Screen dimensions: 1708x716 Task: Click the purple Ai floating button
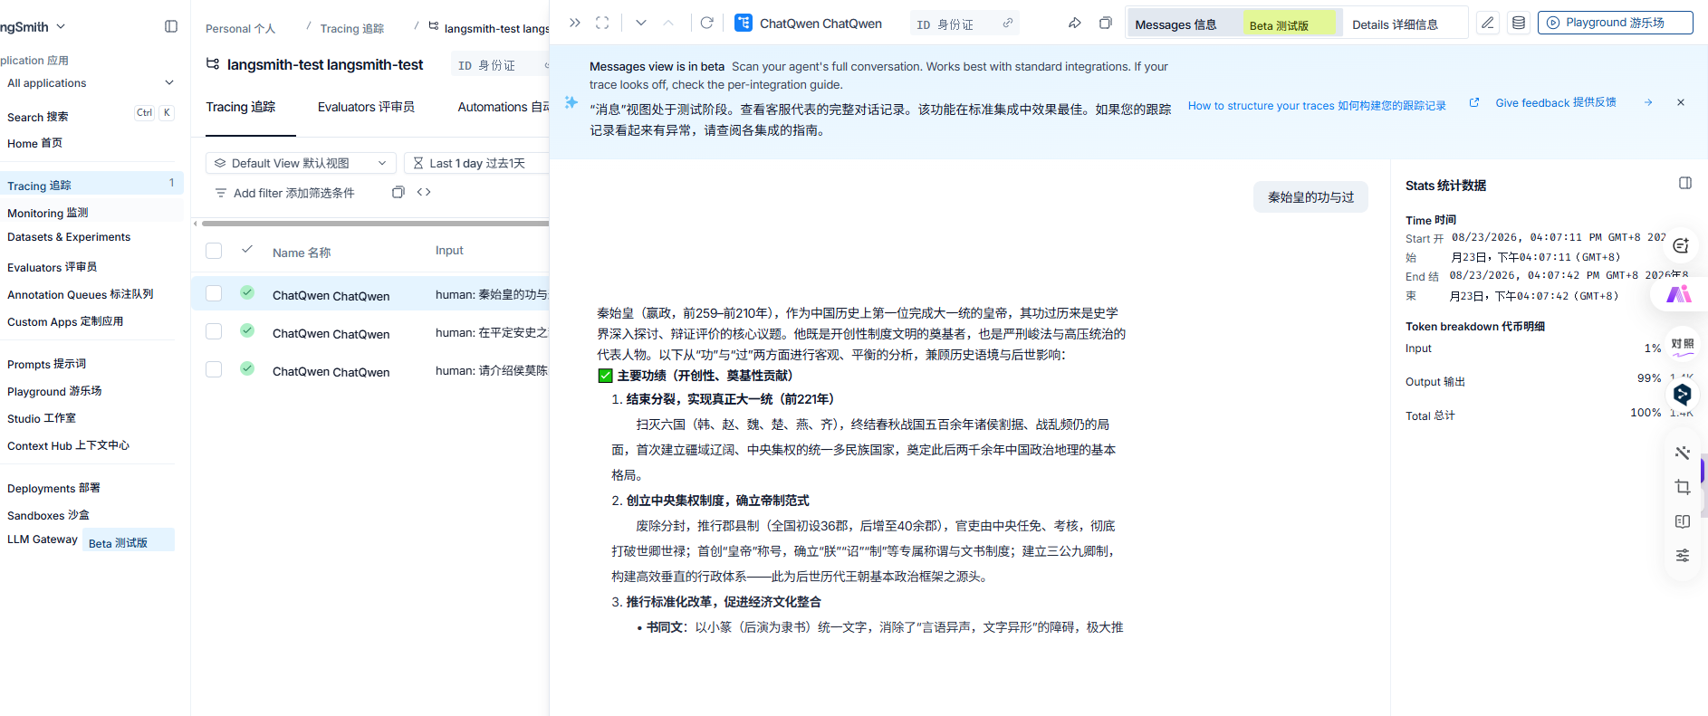(x=1680, y=294)
